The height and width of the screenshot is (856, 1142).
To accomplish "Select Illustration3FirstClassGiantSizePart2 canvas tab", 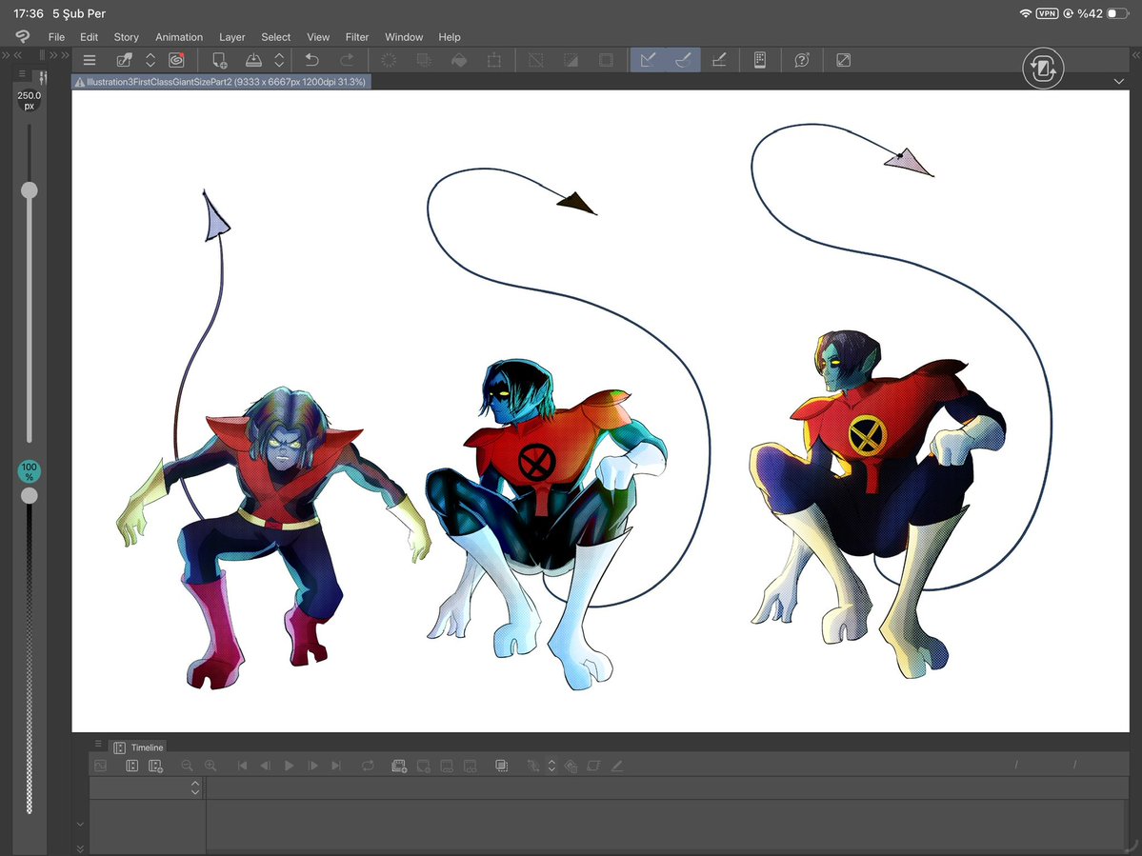I will [221, 82].
